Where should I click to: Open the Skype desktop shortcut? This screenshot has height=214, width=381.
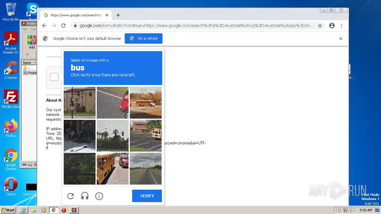32,12
